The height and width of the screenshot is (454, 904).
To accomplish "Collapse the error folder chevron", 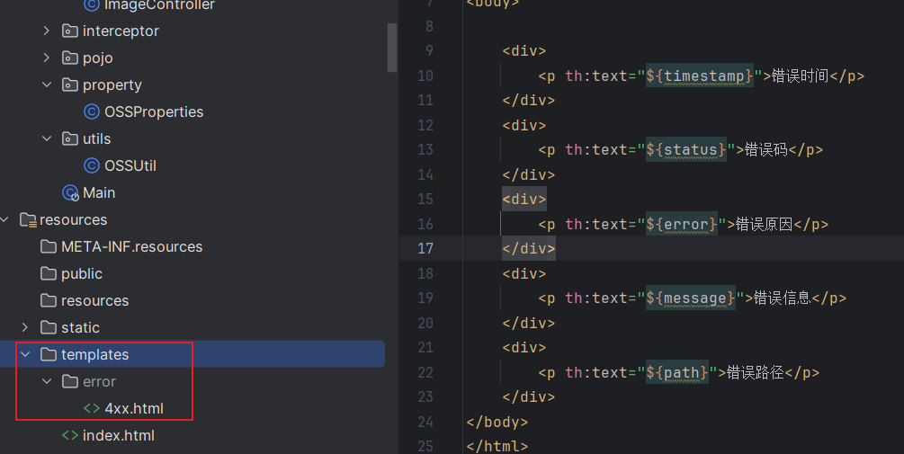I will click(x=47, y=381).
